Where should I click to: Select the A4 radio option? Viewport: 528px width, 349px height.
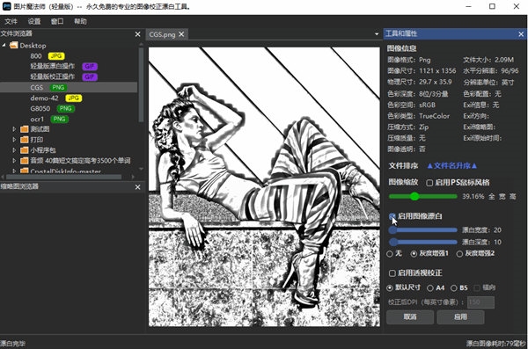pos(430,288)
